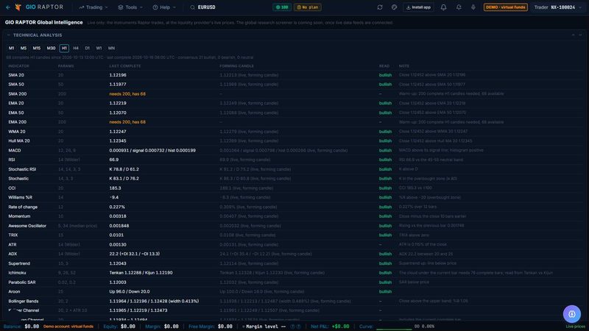Open the floating assistant button
This screenshot has width=589, height=331.
[572, 314]
